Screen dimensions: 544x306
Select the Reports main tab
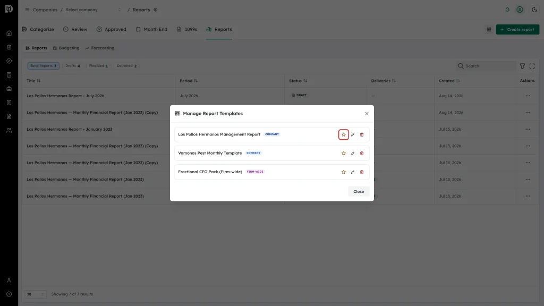coord(219,30)
